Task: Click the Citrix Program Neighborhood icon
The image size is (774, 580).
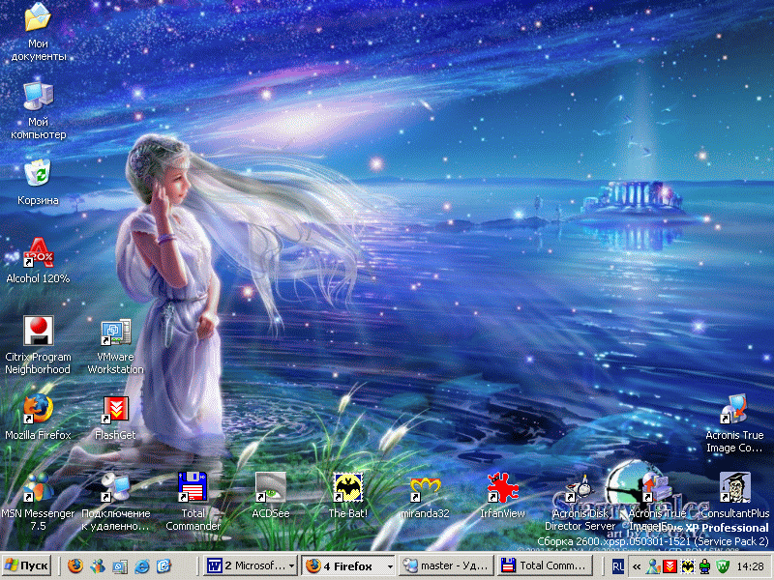Action: point(38,331)
